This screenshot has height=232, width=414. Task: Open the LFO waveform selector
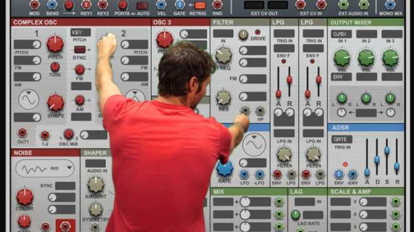(254, 144)
